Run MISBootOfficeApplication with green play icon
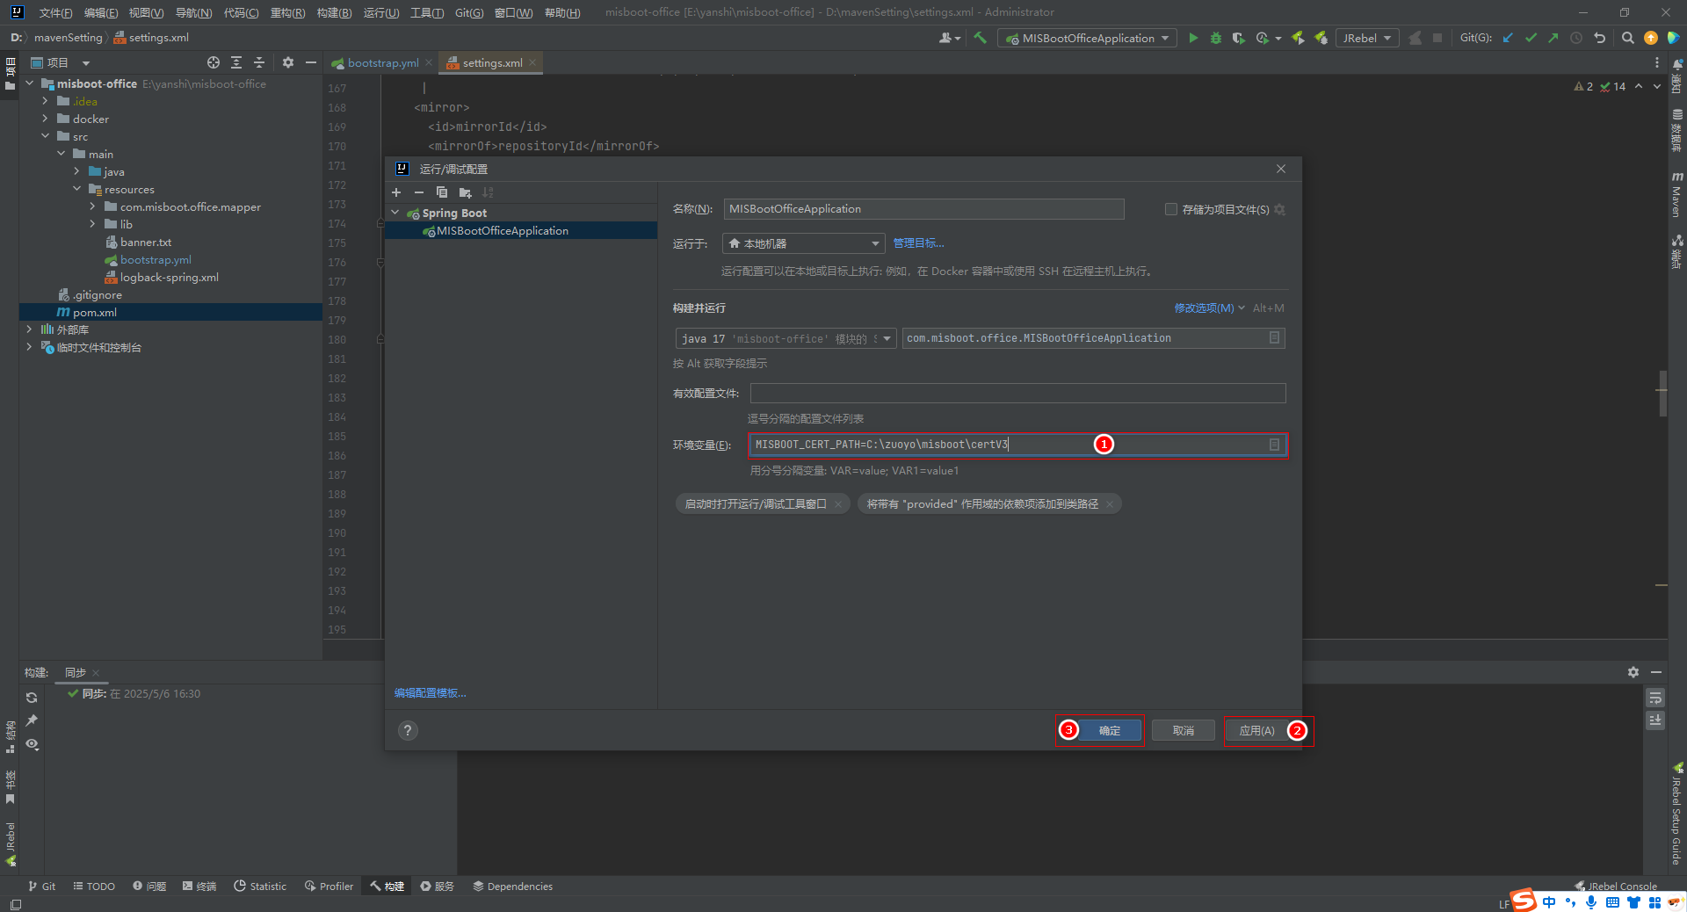This screenshot has height=912, width=1687. pyautogui.click(x=1192, y=38)
